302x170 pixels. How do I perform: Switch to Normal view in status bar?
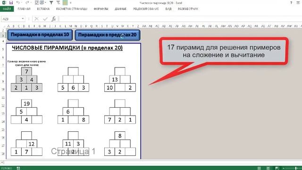click(259, 168)
